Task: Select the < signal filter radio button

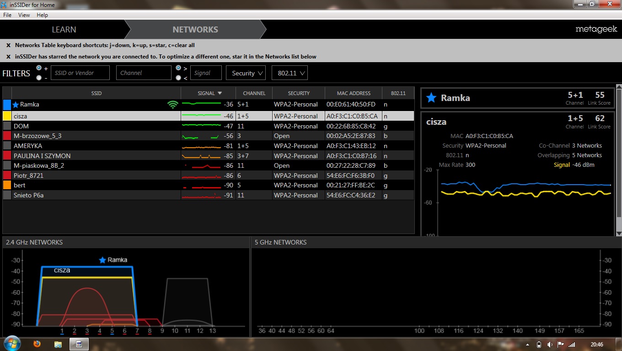Action: [178, 78]
